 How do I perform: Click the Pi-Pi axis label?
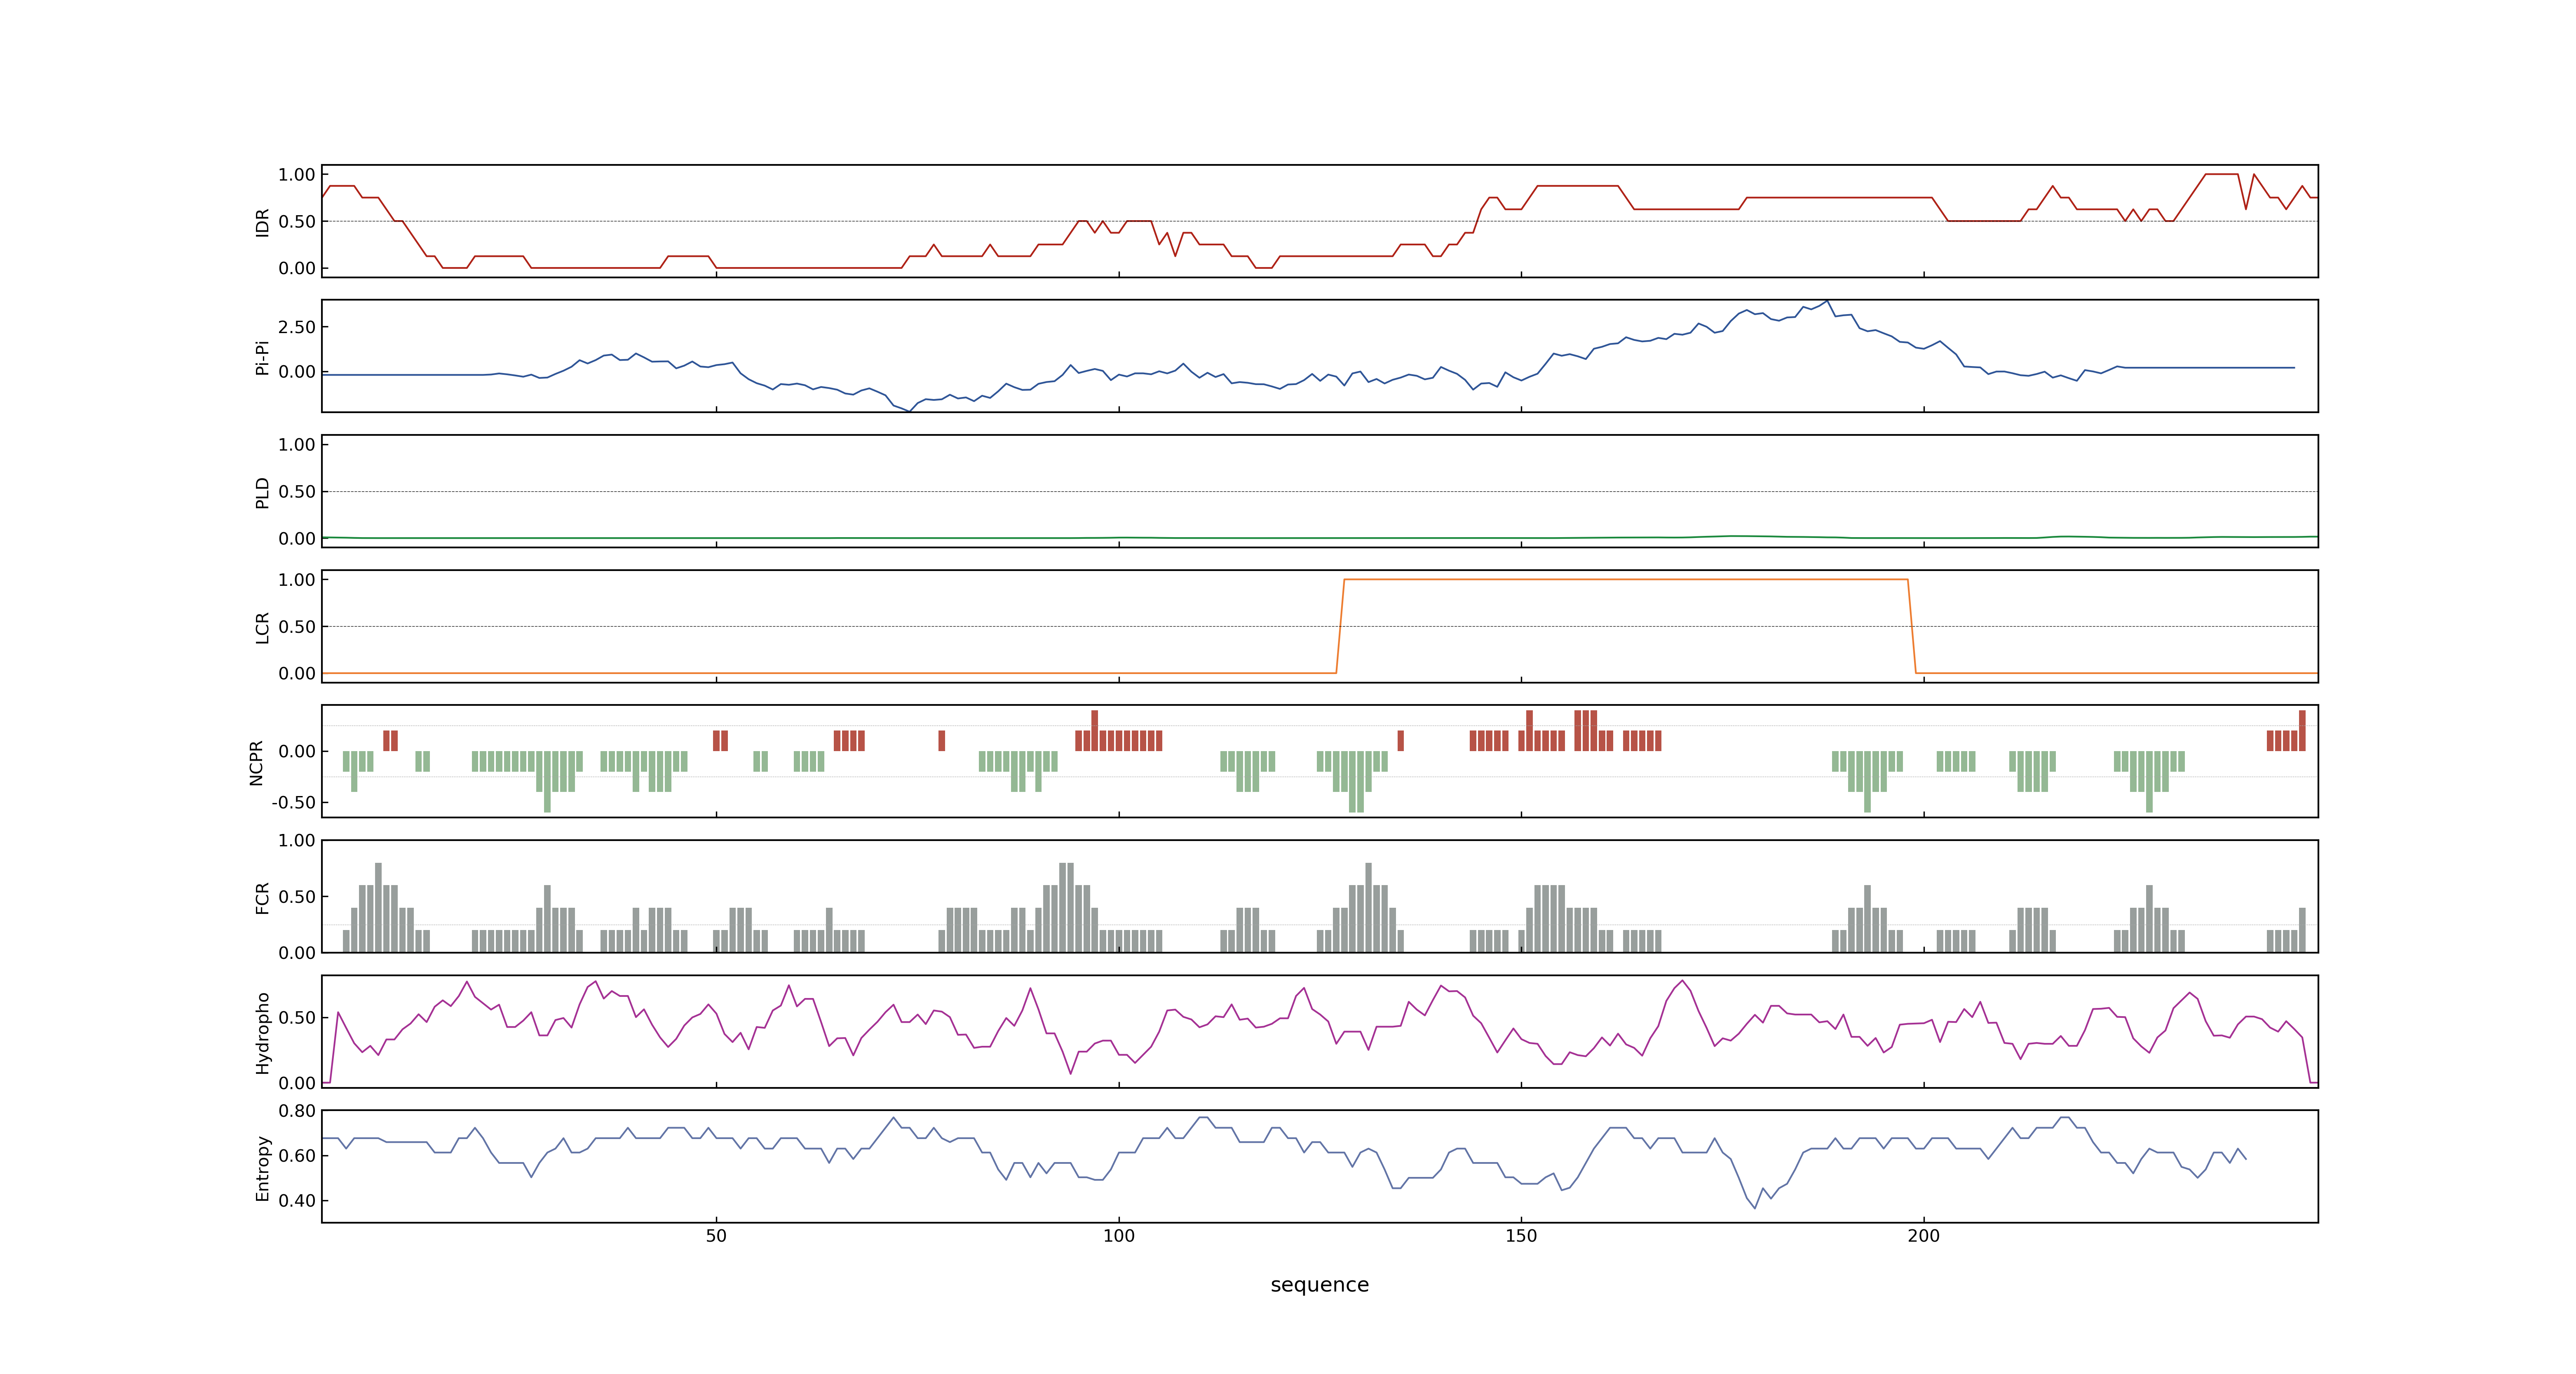(x=262, y=357)
